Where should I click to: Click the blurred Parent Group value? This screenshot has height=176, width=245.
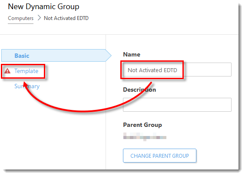click(145, 136)
